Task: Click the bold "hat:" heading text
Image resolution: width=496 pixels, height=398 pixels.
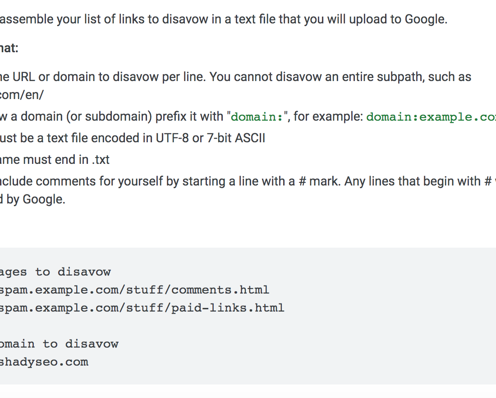Action: [9, 48]
